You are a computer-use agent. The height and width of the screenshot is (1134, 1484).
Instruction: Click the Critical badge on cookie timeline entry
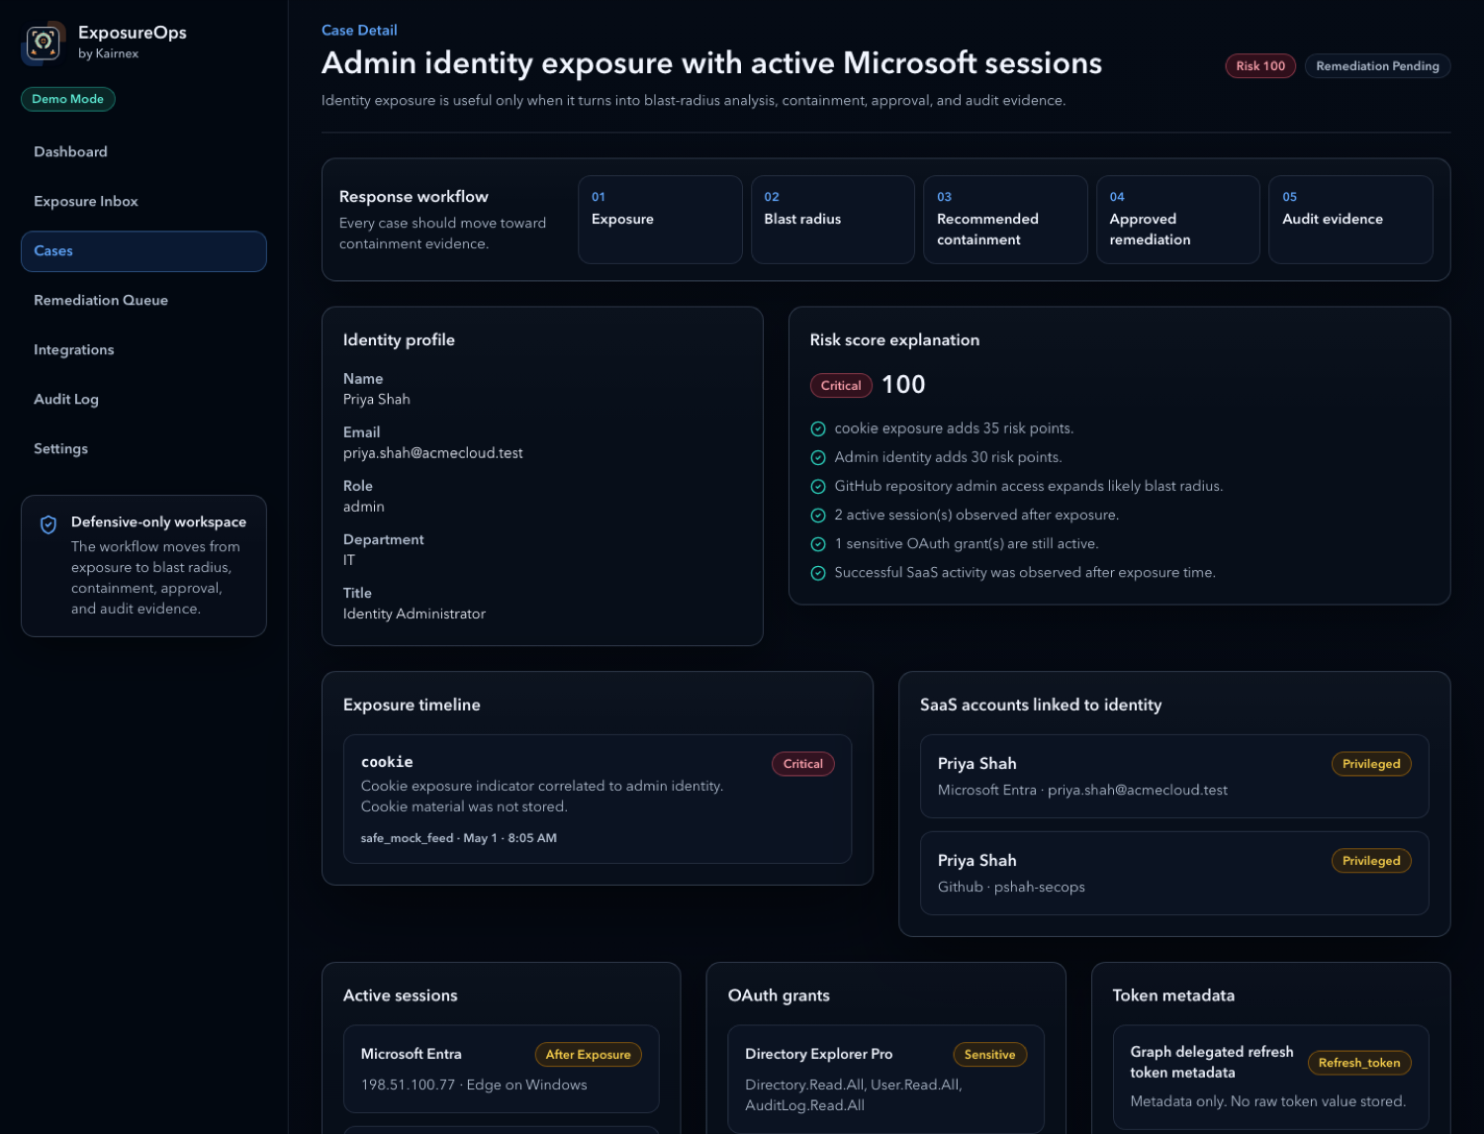(x=803, y=764)
